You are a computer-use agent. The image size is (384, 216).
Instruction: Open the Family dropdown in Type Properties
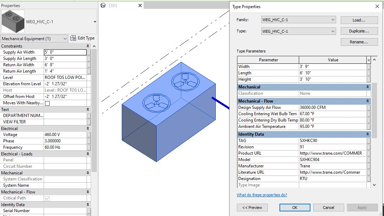click(334, 19)
